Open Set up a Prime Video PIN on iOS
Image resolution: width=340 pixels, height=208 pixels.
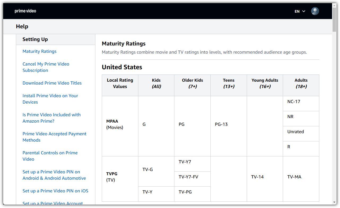[x=55, y=191]
